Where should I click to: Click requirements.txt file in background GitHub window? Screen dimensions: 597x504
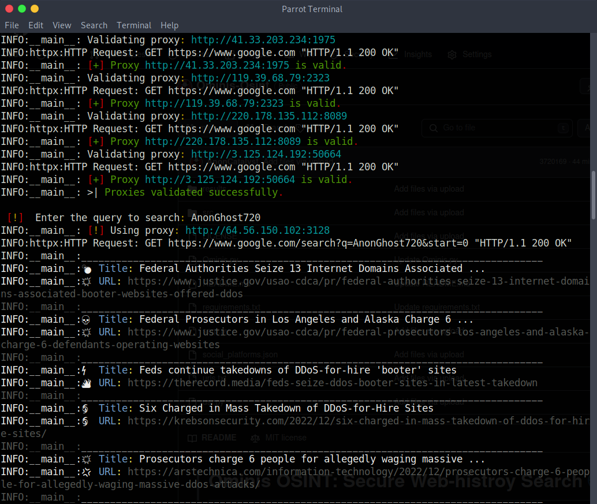231,307
